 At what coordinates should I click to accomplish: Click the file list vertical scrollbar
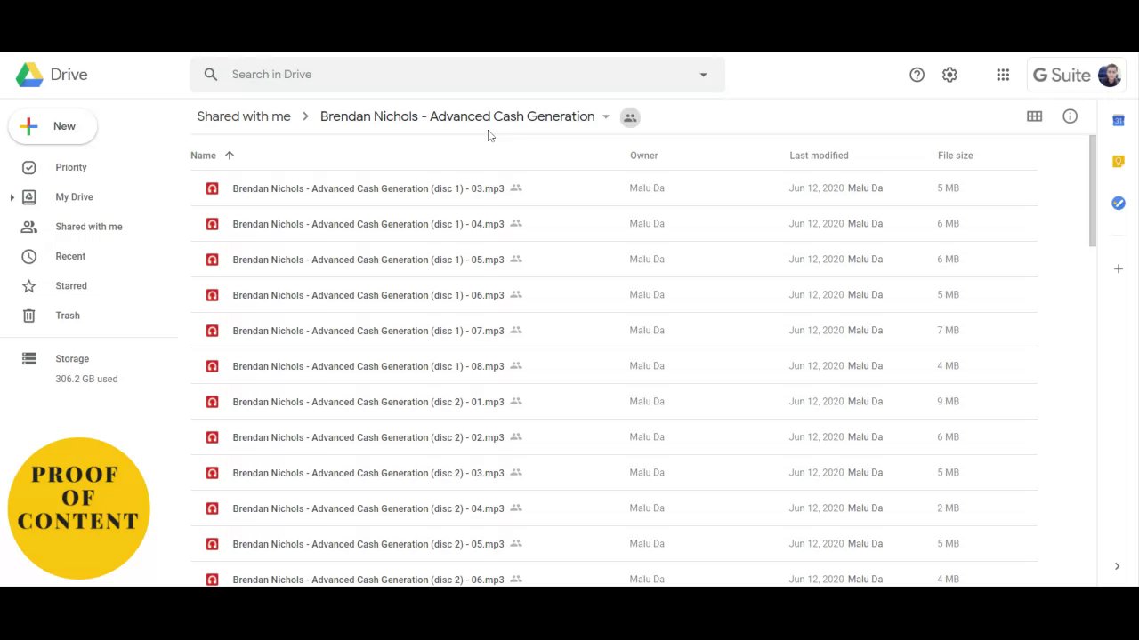coord(1093,191)
